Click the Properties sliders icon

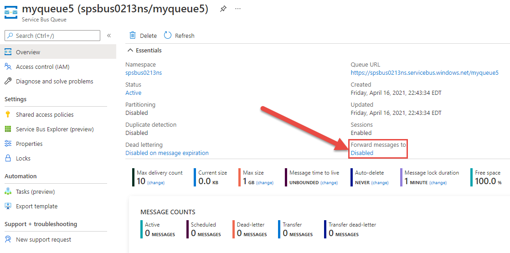pyautogui.click(x=8, y=144)
